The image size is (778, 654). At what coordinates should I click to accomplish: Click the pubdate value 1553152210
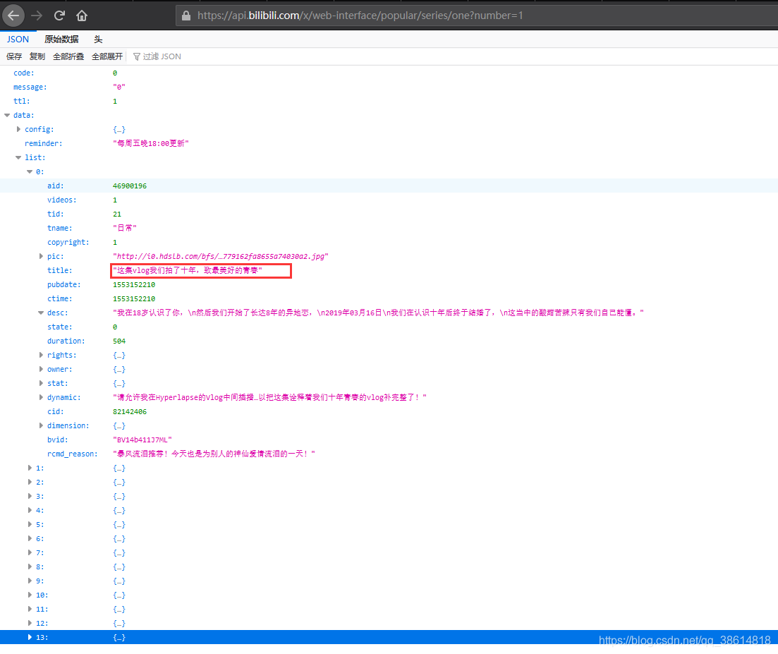pos(134,284)
